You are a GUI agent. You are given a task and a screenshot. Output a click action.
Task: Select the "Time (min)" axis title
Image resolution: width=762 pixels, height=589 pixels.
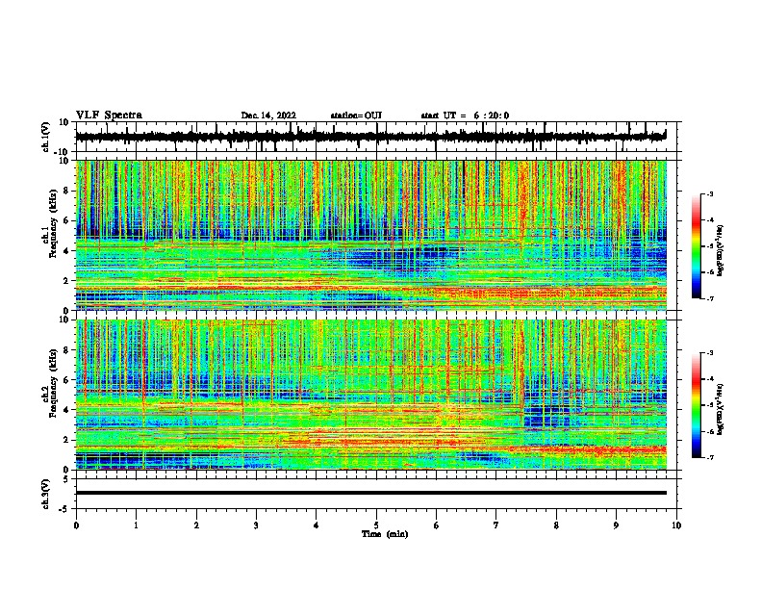point(385,534)
